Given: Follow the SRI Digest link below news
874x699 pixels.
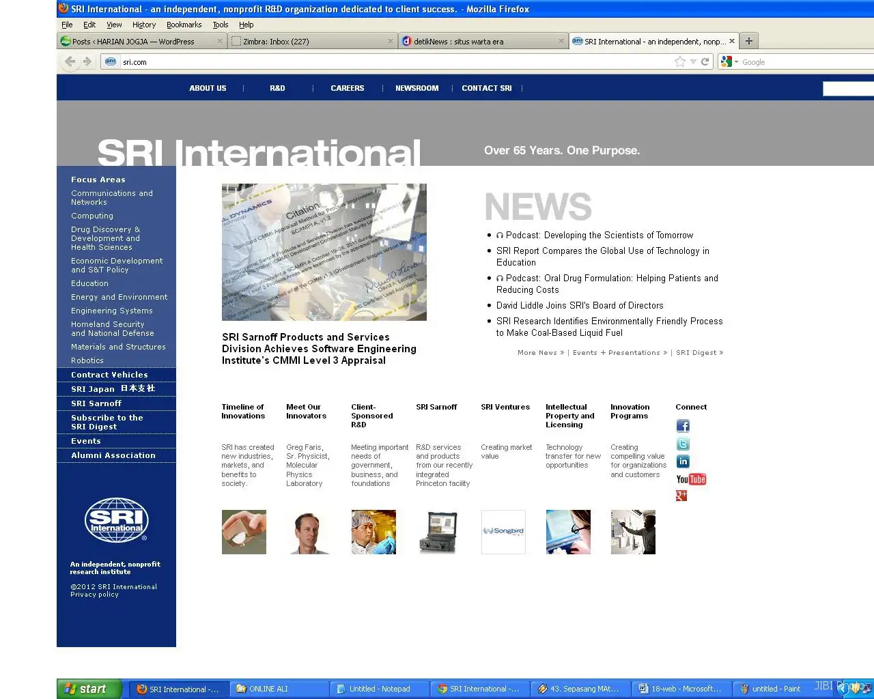Looking at the screenshot, I should 699,353.
